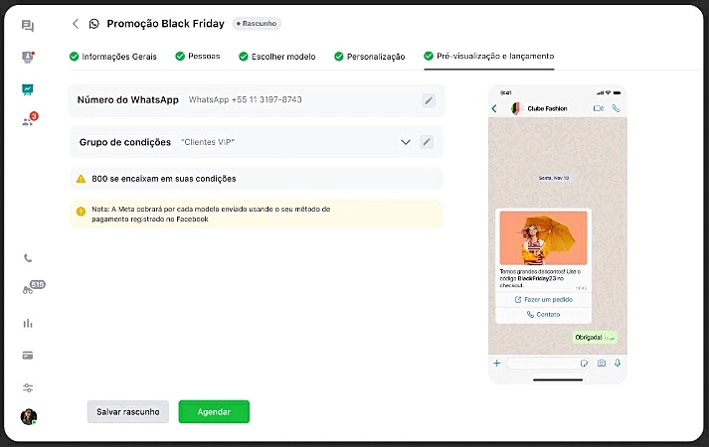This screenshot has height=447, width=709.
Task: Click the Obrigada! reply bubble
Action: (x=595, y=338)
